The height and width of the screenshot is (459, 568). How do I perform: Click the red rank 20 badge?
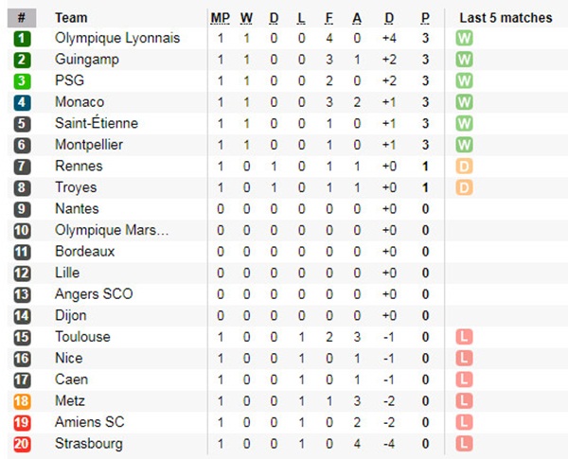22,444
